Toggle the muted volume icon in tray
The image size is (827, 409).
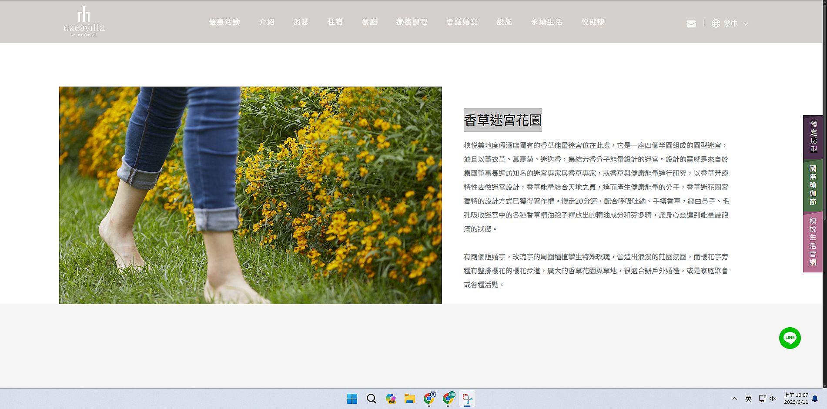(773, 399)
